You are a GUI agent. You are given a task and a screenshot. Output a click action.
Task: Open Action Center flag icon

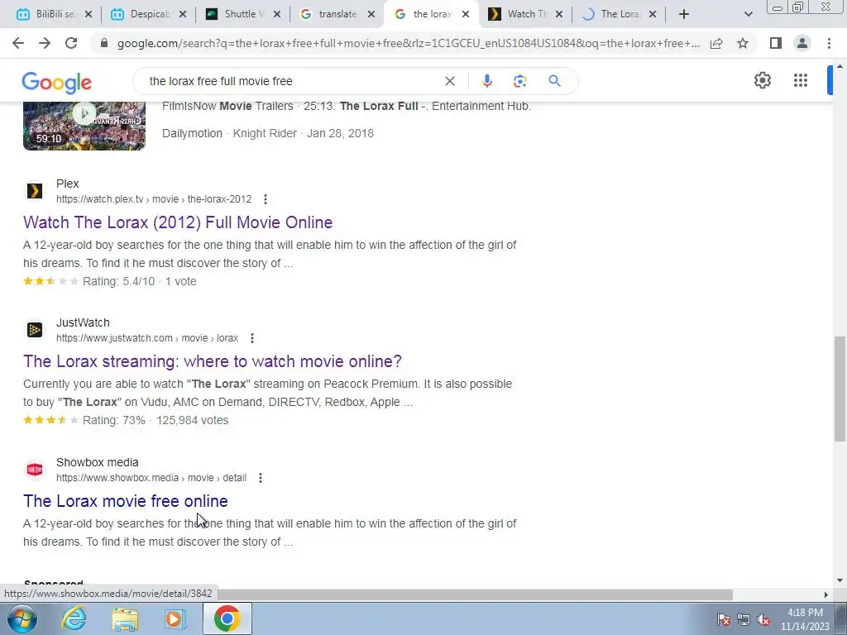click(723, 620)
